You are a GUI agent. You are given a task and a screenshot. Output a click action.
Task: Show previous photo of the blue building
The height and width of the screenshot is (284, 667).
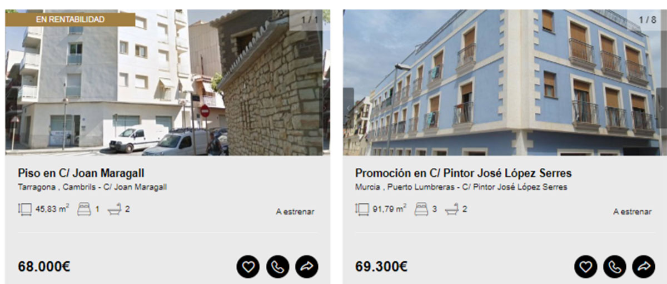[x=349, y=108]
